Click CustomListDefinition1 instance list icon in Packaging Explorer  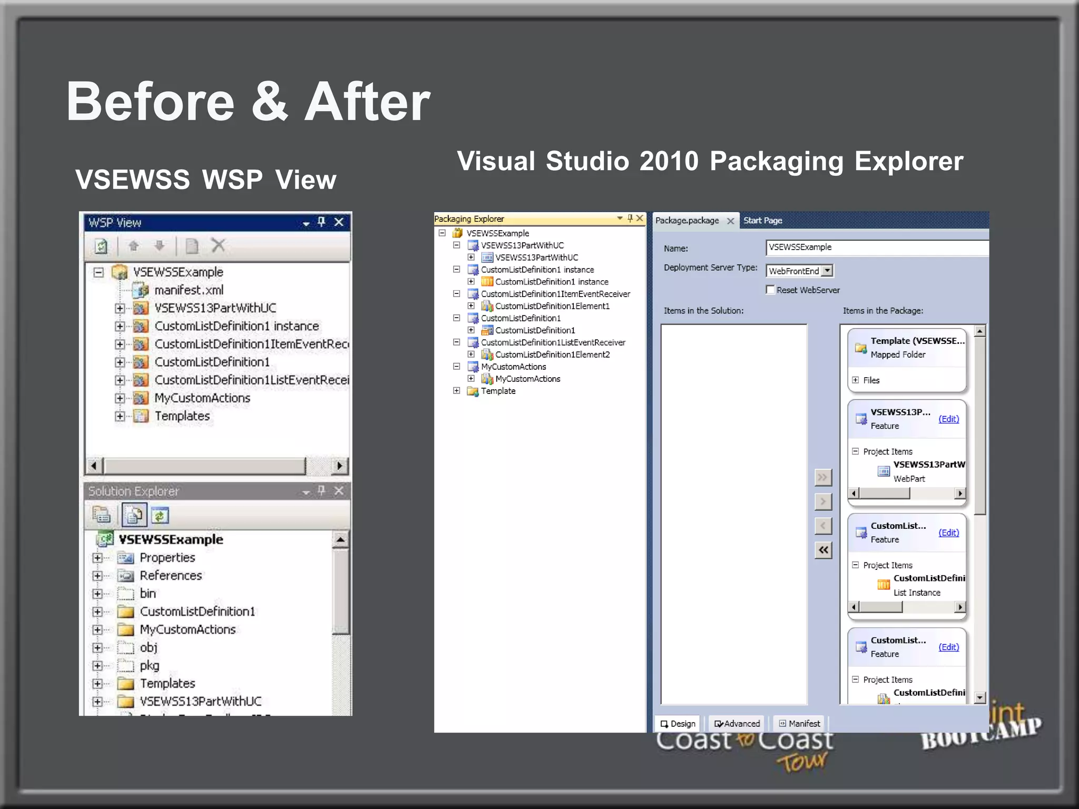(x=487, y=282)
